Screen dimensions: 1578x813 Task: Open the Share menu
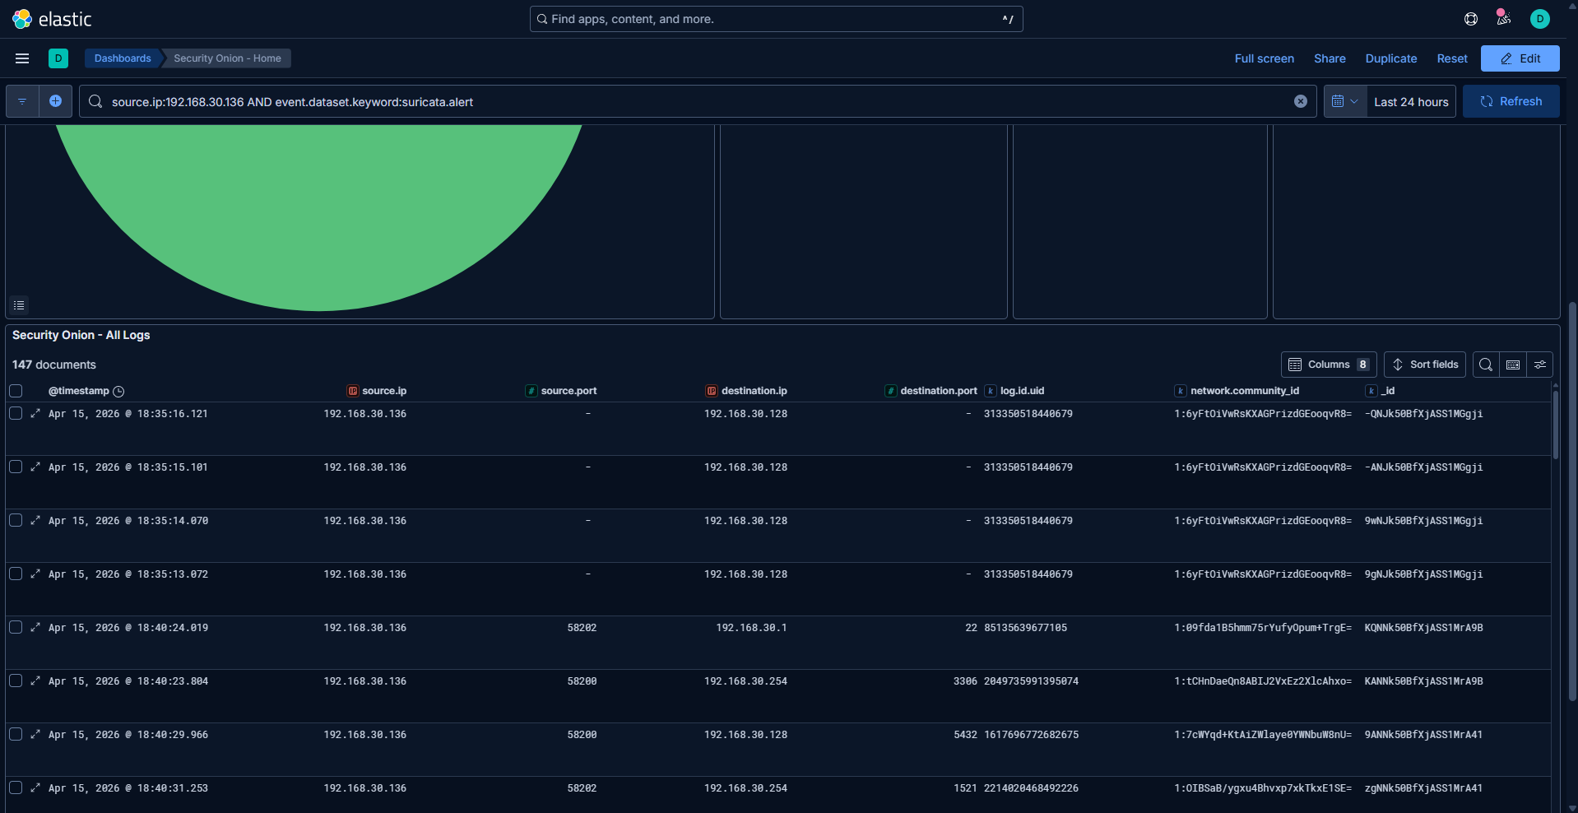click(x=1330, y=58)
